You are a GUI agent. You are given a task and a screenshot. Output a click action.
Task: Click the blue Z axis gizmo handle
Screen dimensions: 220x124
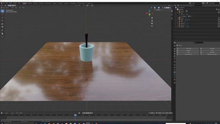150,11
